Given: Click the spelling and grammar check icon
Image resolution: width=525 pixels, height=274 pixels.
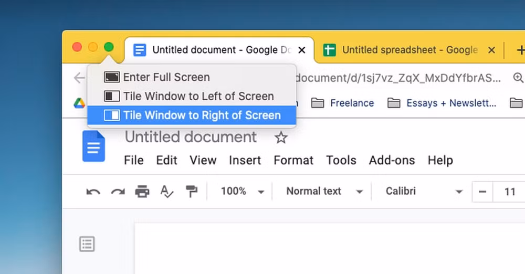Looking at the screenshot, I should click(x=167, y=191).
